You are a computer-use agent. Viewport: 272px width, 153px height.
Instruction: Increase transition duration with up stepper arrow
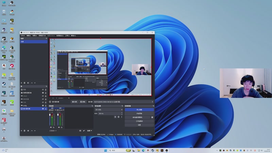tap(122, 113)
